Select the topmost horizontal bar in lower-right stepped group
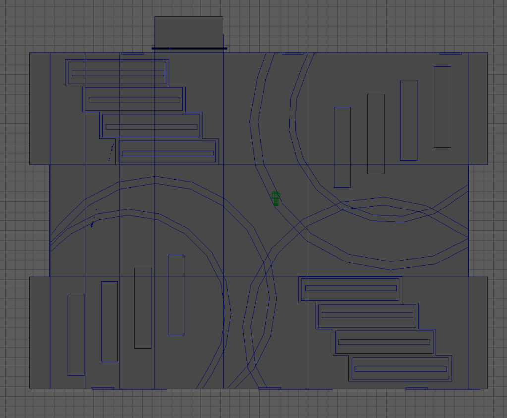Viewport: 507px width, 418px height. click(x=351, y=288)
